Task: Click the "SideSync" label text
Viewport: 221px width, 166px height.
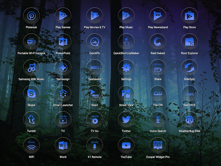Action: 189,79
